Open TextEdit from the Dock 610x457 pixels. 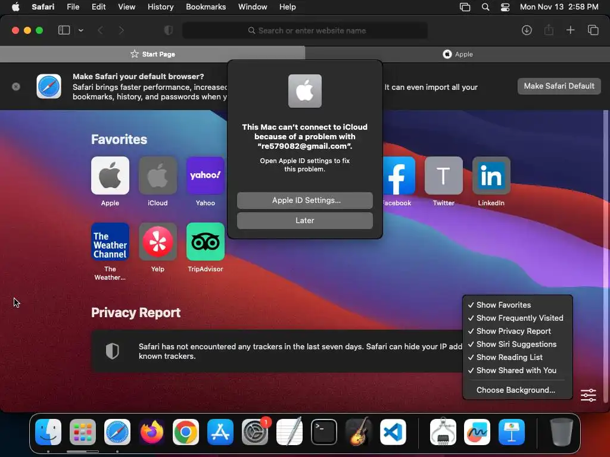click(290, 432)
